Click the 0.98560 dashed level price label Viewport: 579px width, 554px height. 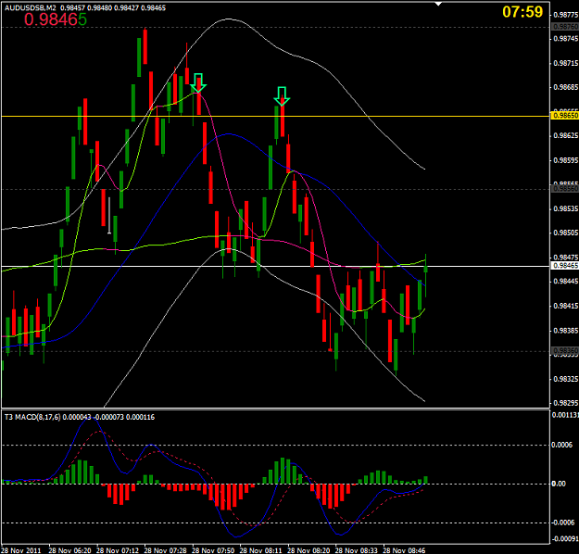click(x=564, y=189)
